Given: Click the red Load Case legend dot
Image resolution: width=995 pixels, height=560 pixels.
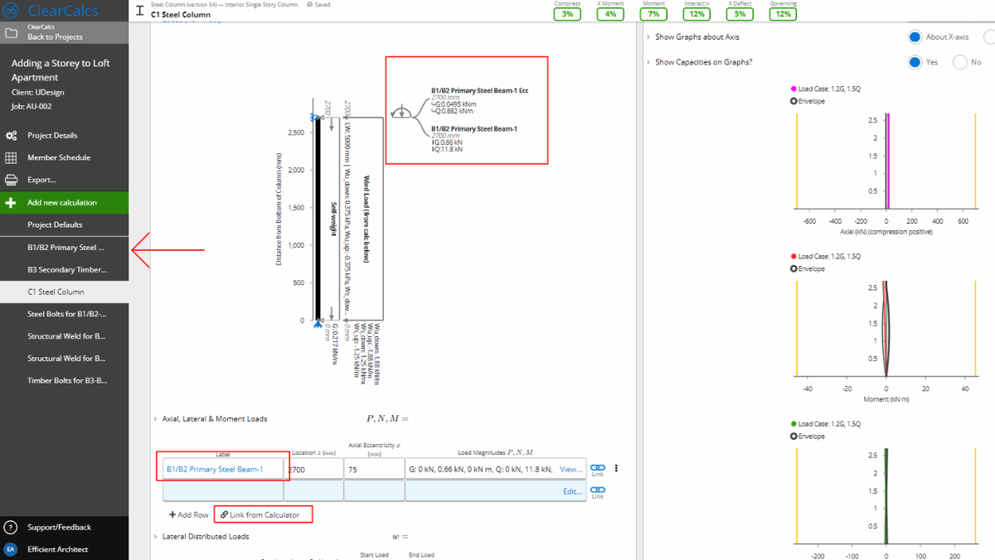Looking at the screenshot, I should pyautogui.click(x=794, y=257).
